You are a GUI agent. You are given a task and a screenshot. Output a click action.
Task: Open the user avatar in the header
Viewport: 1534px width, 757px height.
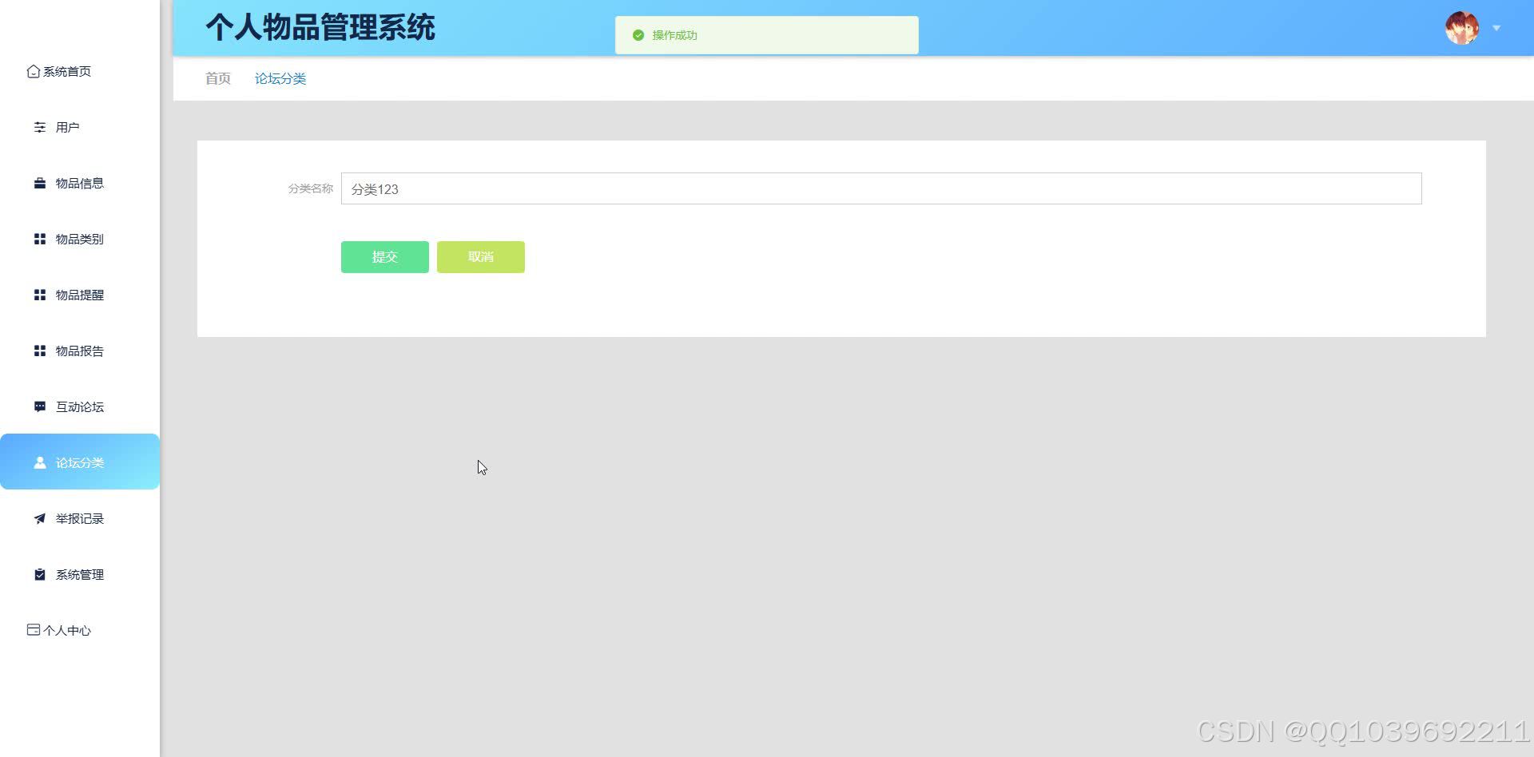click(1462, 28)
